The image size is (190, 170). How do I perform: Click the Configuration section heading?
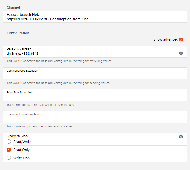click(18, 33)
